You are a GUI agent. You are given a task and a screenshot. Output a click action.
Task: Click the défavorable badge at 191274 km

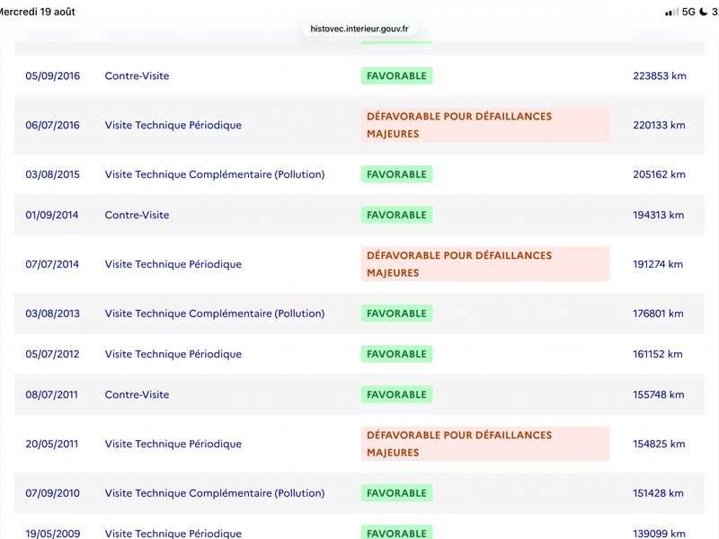[x=485, y=264]
